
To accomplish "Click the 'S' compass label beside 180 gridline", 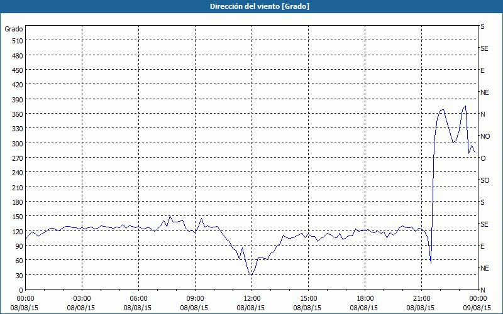I will click(482, 202).
